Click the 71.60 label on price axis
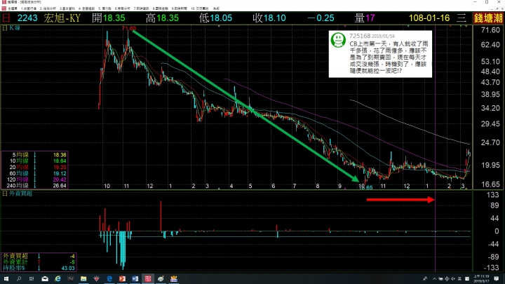The image size is (505, 284). tap(490, 30)
